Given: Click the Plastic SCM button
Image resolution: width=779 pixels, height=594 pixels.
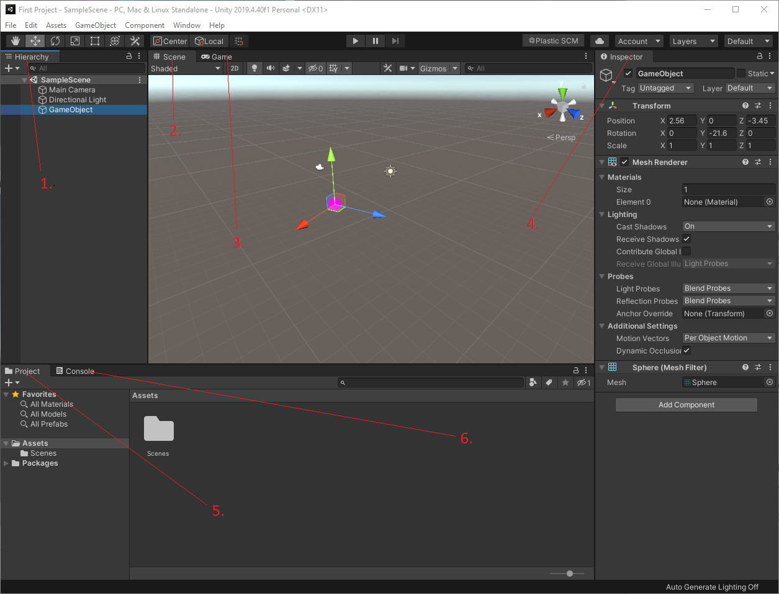Looking at the screenshot, I should (552, 40).
